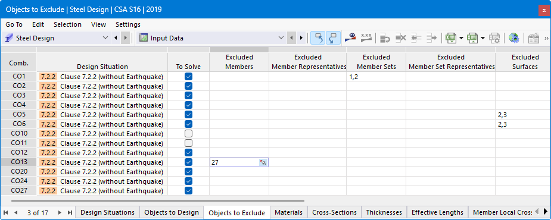Select next item beside Steel Design dropdown
Viewport: 551px width, 220px height.
126,38
